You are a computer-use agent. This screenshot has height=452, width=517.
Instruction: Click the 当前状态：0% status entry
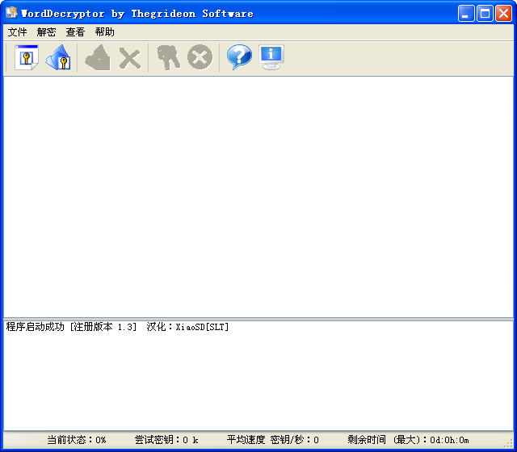click(x=77, y=439)
